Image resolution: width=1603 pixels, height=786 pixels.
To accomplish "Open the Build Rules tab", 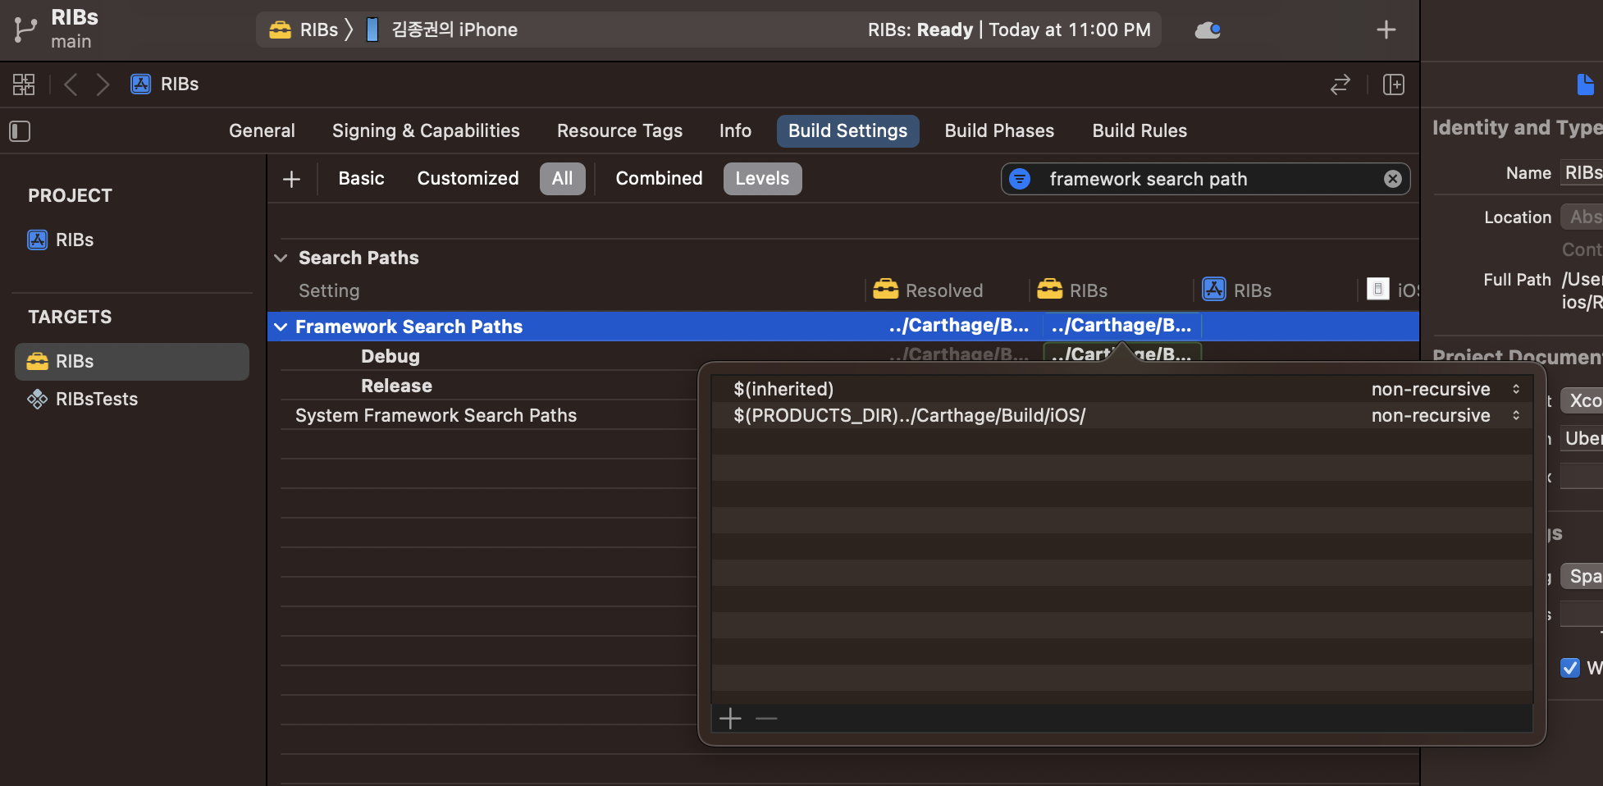I will click(1139, 131).
